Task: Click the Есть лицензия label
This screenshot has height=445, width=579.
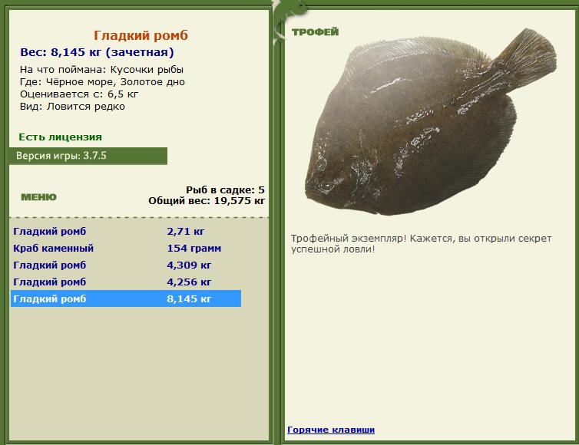Action: pos(60,137)
